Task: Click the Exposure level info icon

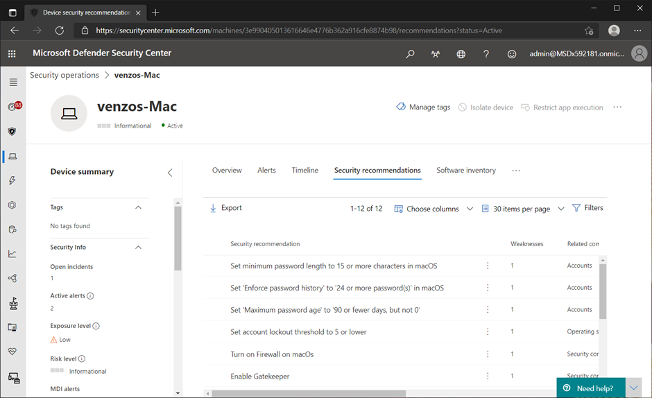Action: 96,326
